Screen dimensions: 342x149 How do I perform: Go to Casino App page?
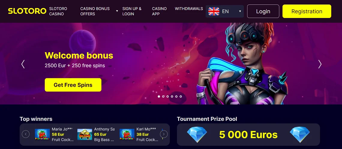pos(159,11)
